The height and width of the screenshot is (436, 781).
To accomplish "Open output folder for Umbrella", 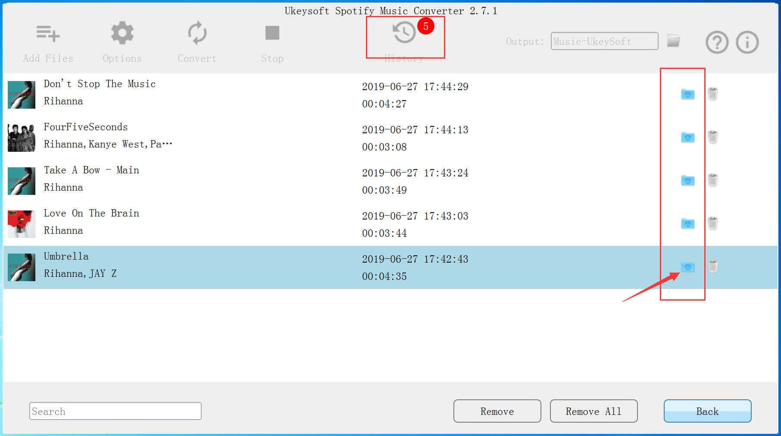I will pos(687,267).
